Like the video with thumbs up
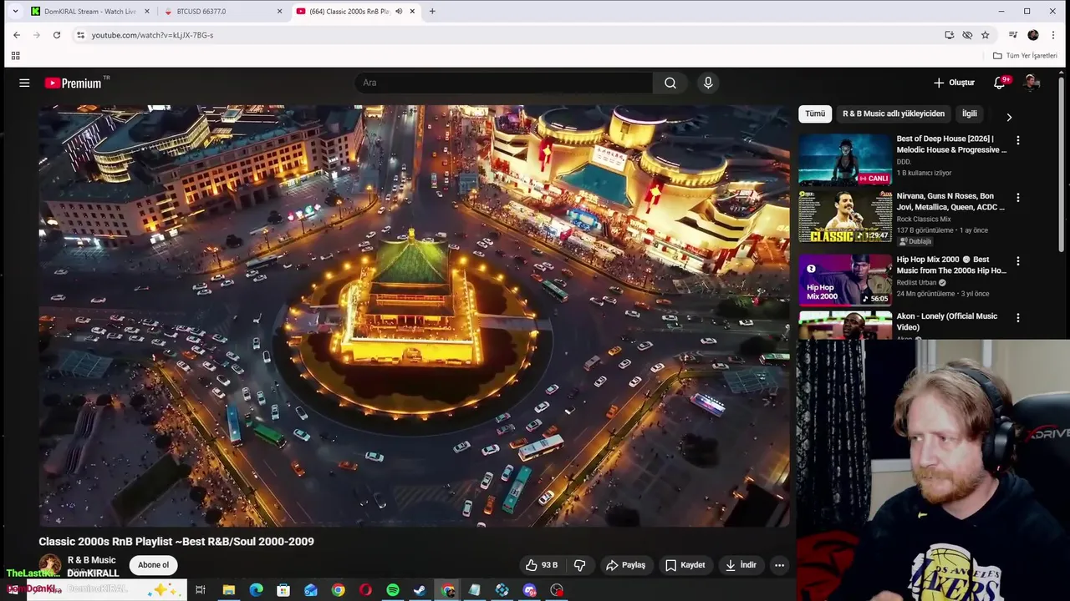Viewport: 1070px width, 601px height. coord(541,565)
